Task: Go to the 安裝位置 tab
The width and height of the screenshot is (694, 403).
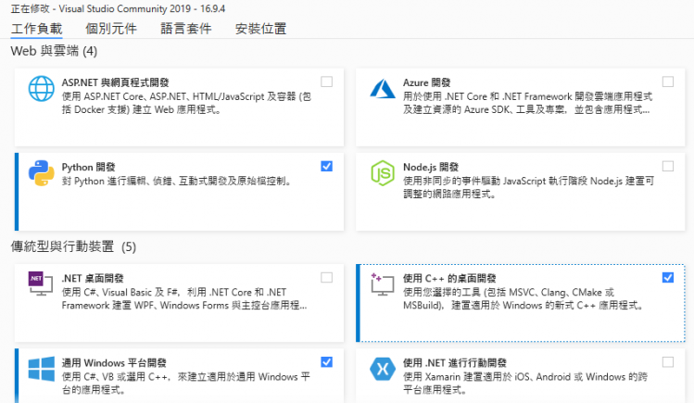Action: pos(260,29)
